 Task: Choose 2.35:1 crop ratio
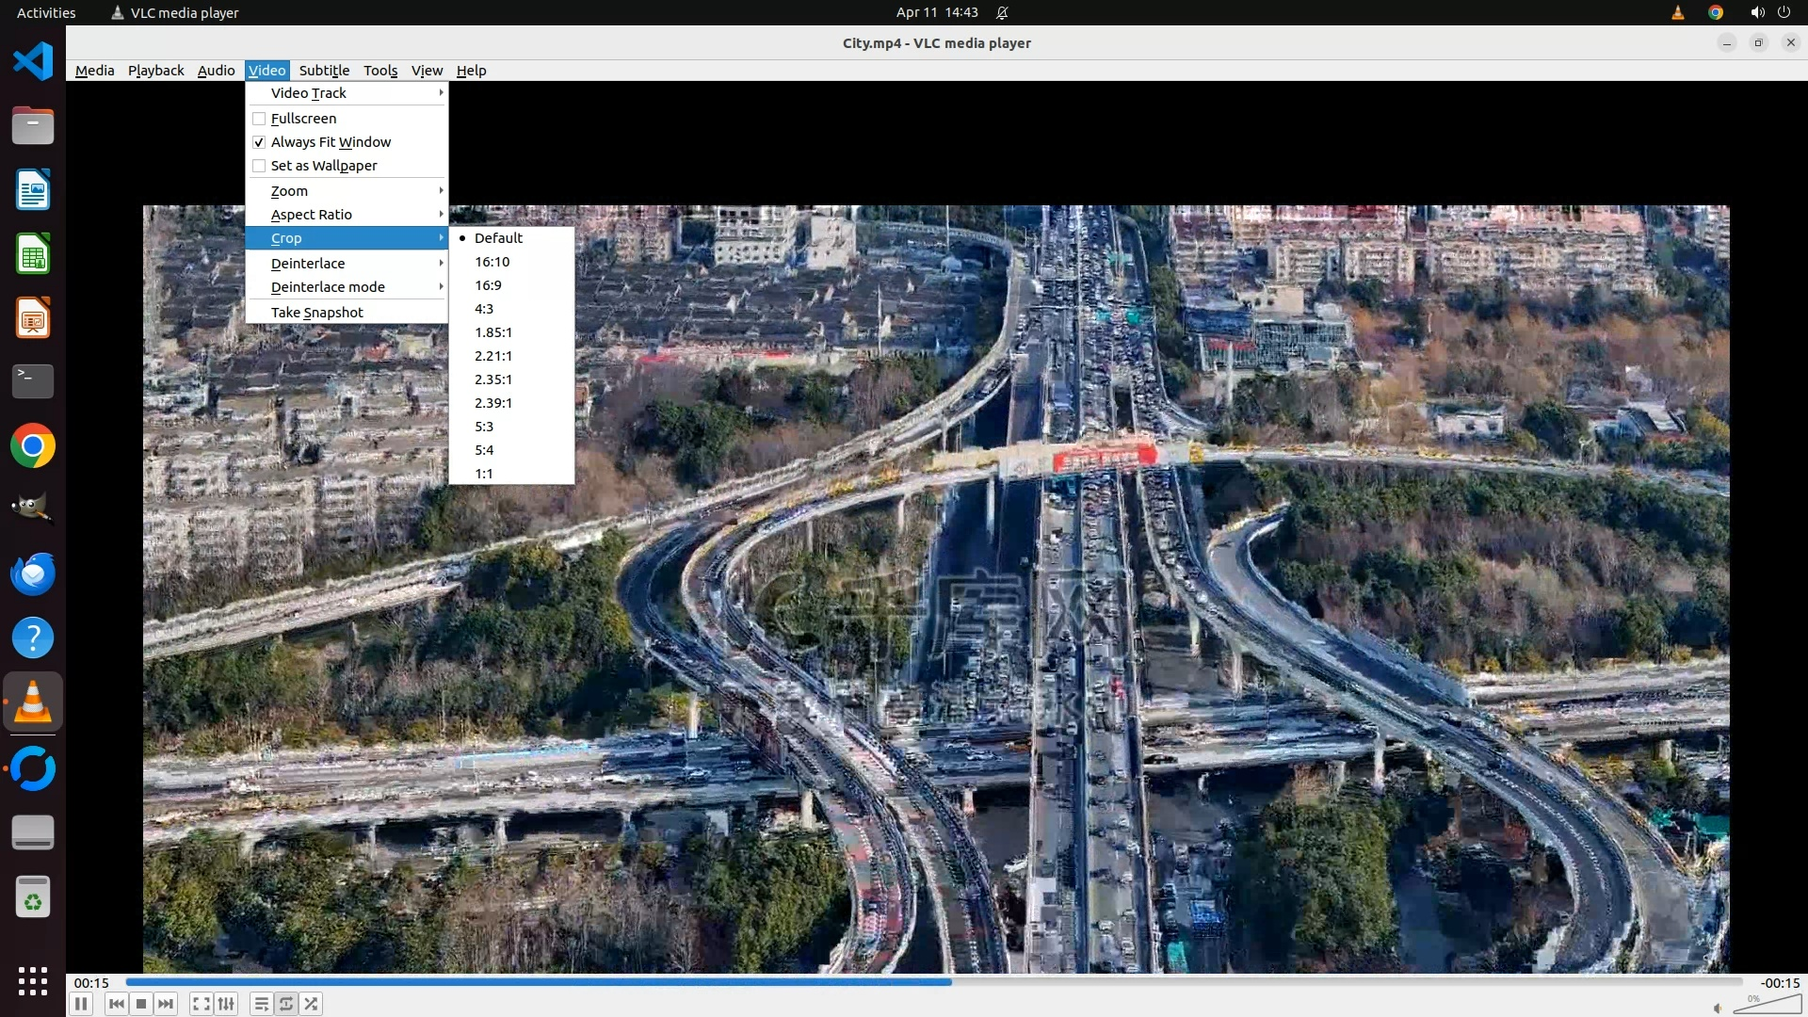(x=493, y=379)
